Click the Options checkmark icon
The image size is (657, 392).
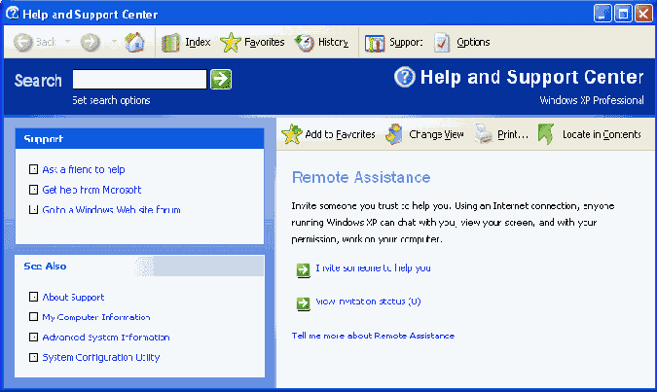pyautogui.click(x=442, y=42)
